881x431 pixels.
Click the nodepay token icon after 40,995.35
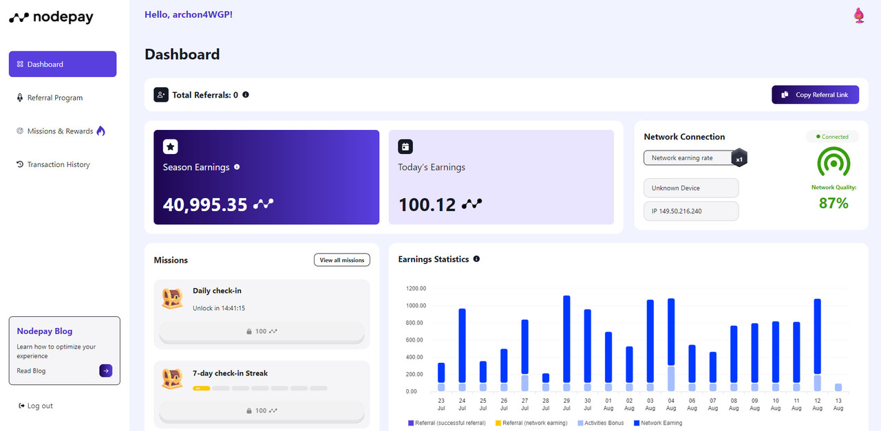(264, 203)
